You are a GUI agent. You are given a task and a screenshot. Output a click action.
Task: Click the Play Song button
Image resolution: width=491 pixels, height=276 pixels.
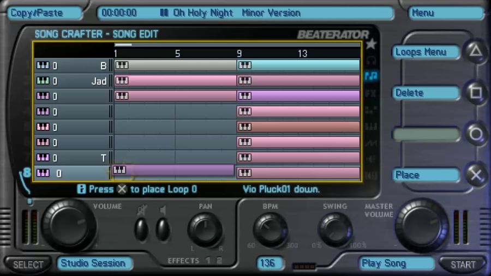(396, 263)
